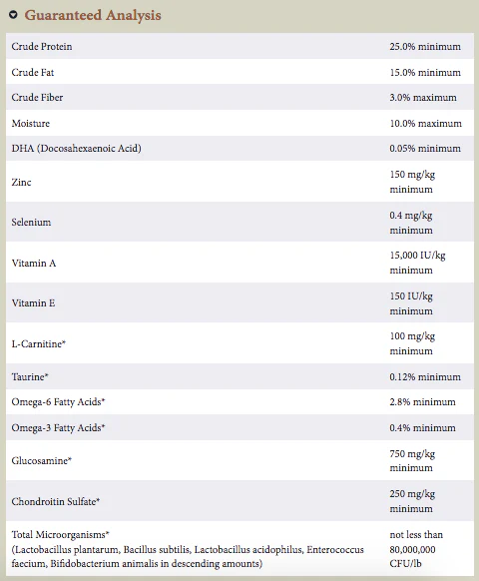479x581 pixels.
Task: Click the Guaranteed Analysis heading
Action: click(x=93, y=15)
